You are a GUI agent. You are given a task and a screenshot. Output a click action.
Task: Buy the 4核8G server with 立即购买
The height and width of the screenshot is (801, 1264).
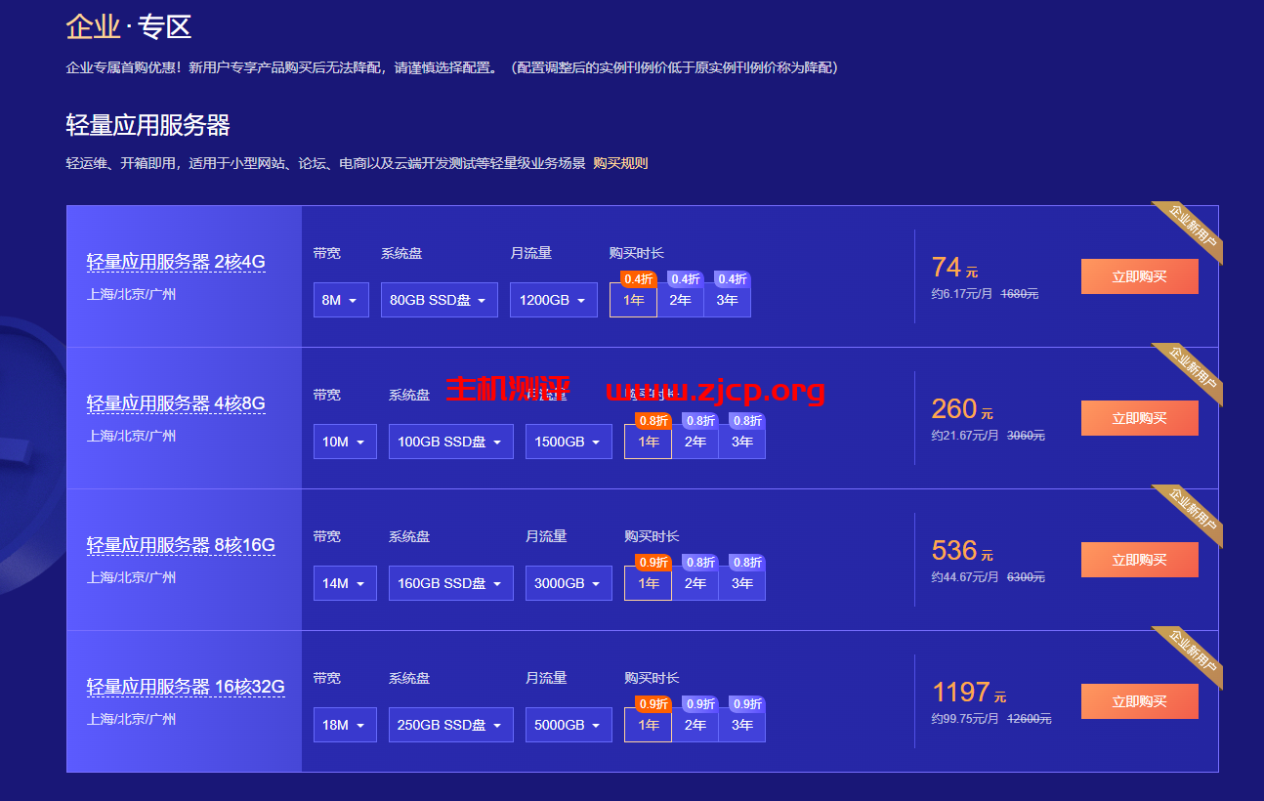pyautogui.click(x=1139, y=418)
